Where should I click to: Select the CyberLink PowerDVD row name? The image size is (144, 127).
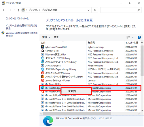click(56, 47)
